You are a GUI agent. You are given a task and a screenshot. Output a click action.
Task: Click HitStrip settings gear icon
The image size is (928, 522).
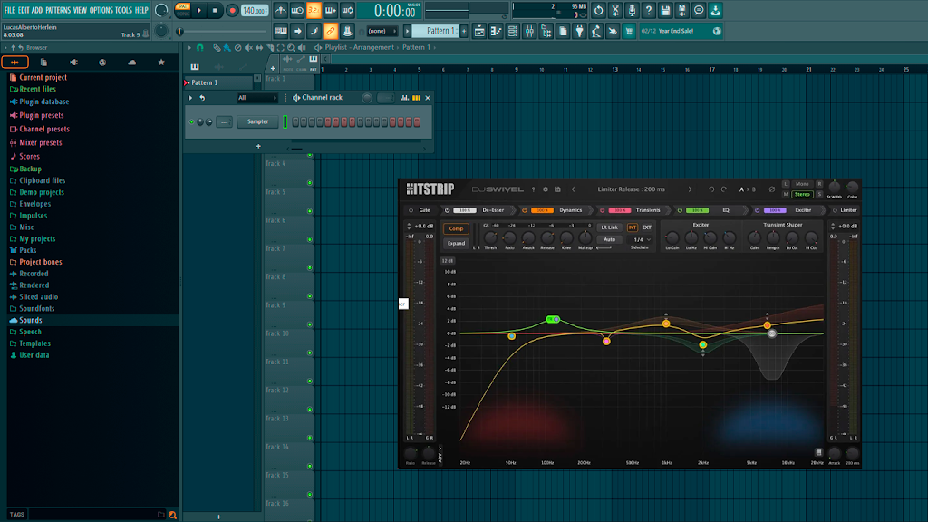(545, 189)
